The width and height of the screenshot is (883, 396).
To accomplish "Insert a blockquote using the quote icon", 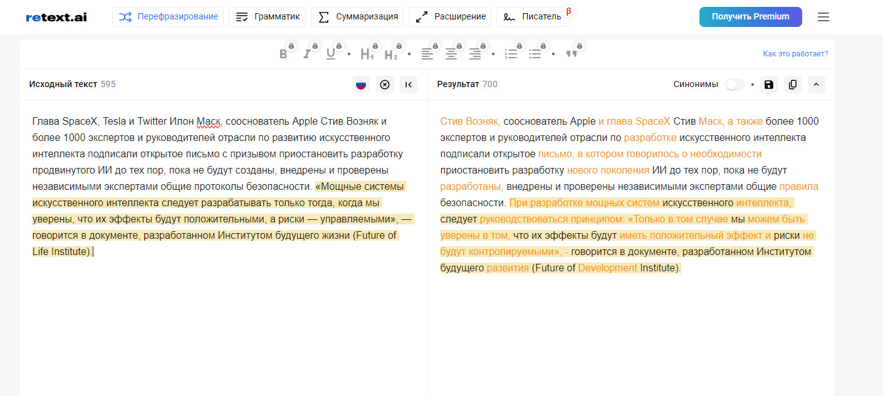I will point(572,55).
